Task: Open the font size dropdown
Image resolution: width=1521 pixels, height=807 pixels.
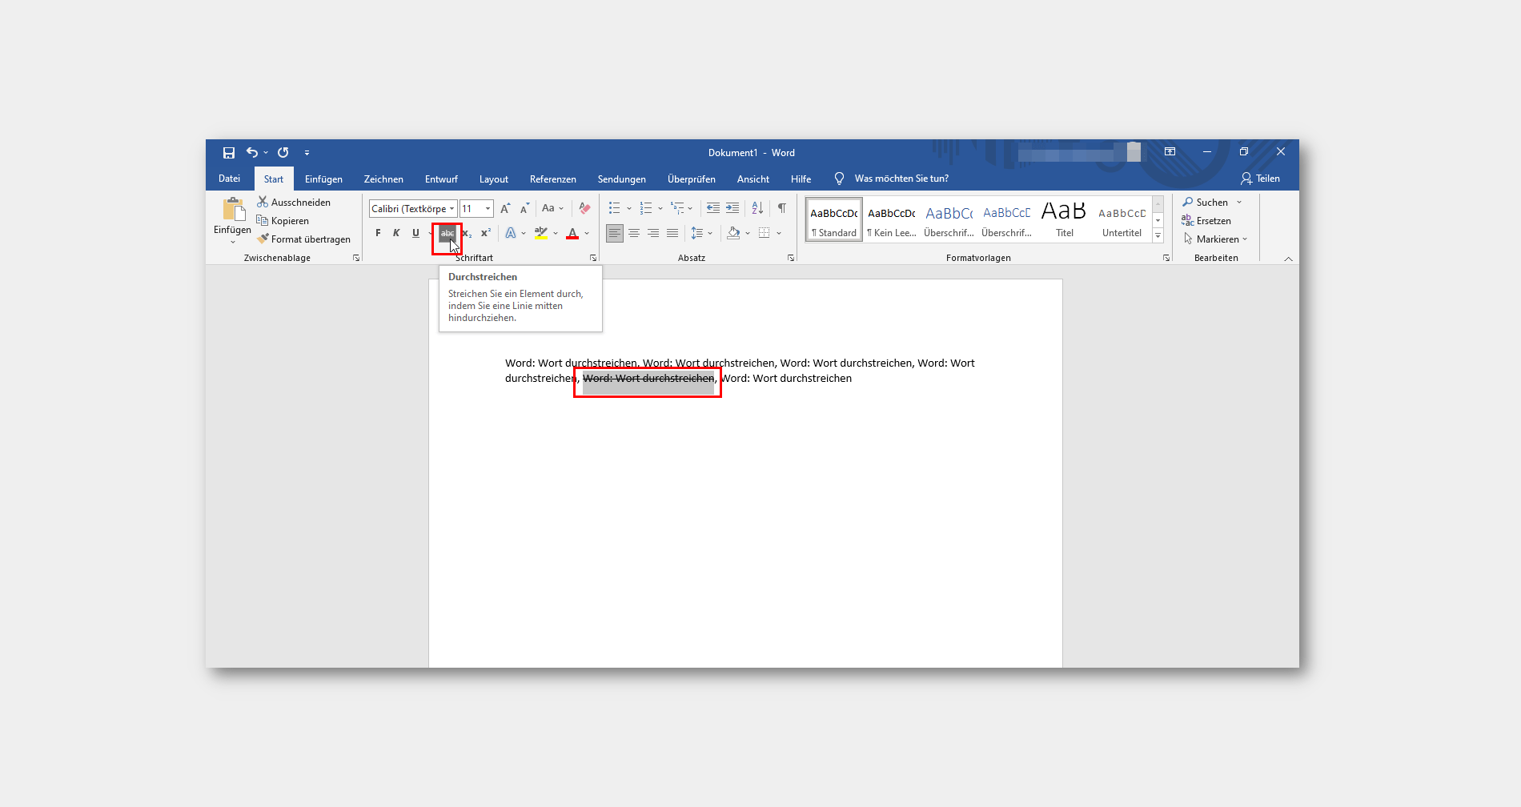Action: pyautogui.click(x=488, y=208)
